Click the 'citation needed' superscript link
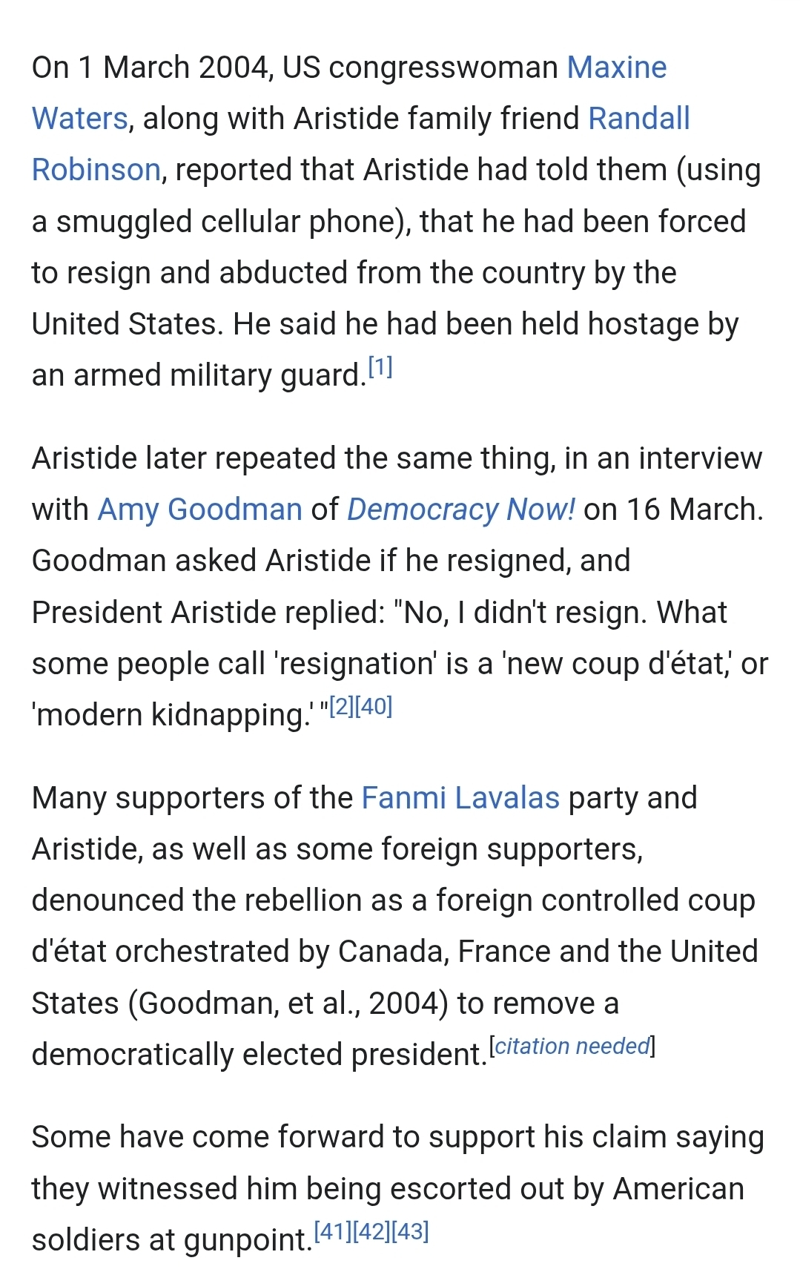The width and height of the screenshot is (800, 1272). (x=572, y=1046)
